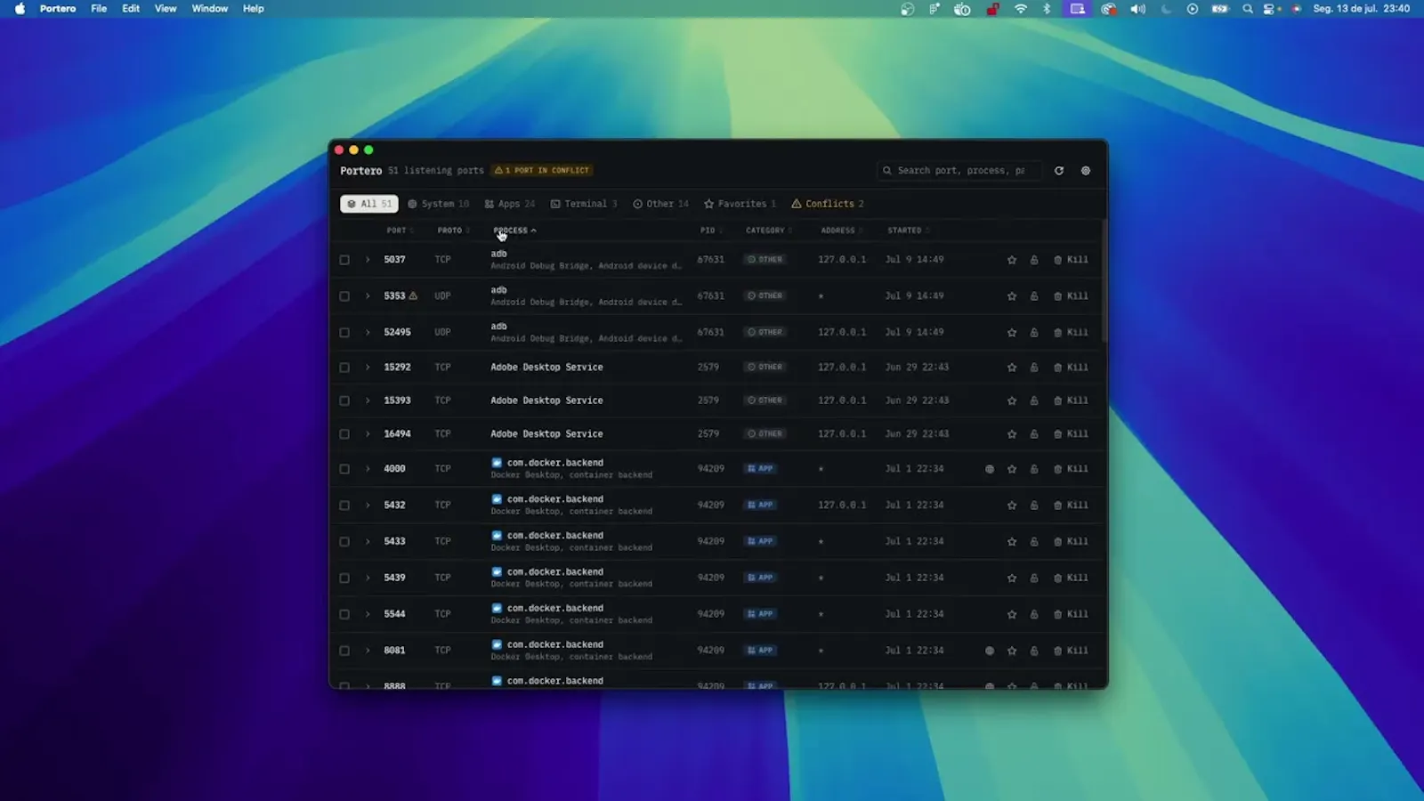Check the checkbox for port 15393
This screenshot has height=801, width=1424.
point(344,400)
